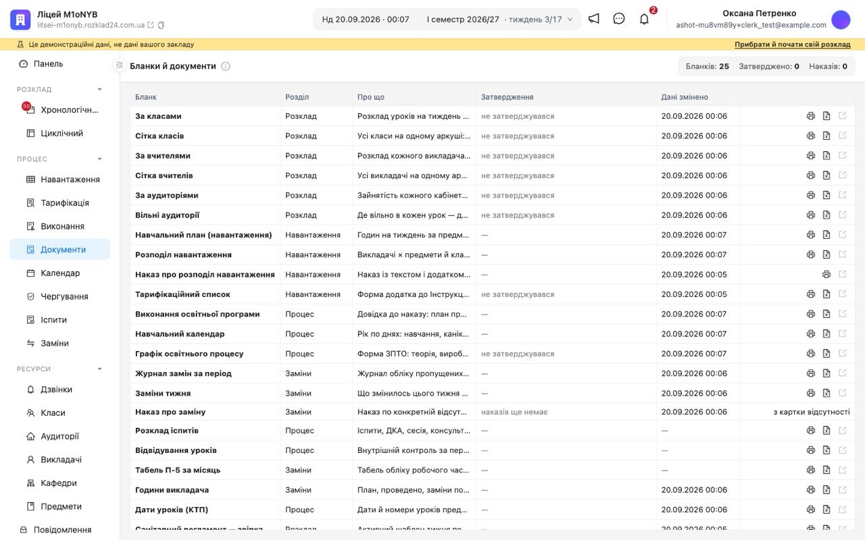This screenshot has width=865, height=540.
Task: Open chat messages bubble icon
Action: [619, 19]
